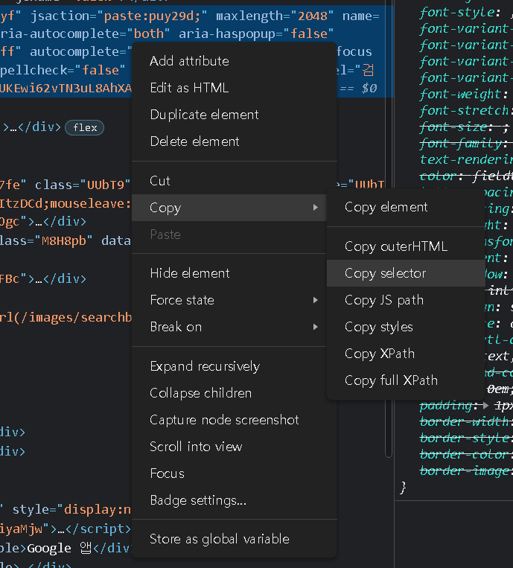This screenshot has height=568, width=513.
Task: Select Cut in the context menu
Action: pos(234,181)
